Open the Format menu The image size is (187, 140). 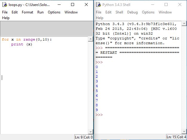point(27,12)
